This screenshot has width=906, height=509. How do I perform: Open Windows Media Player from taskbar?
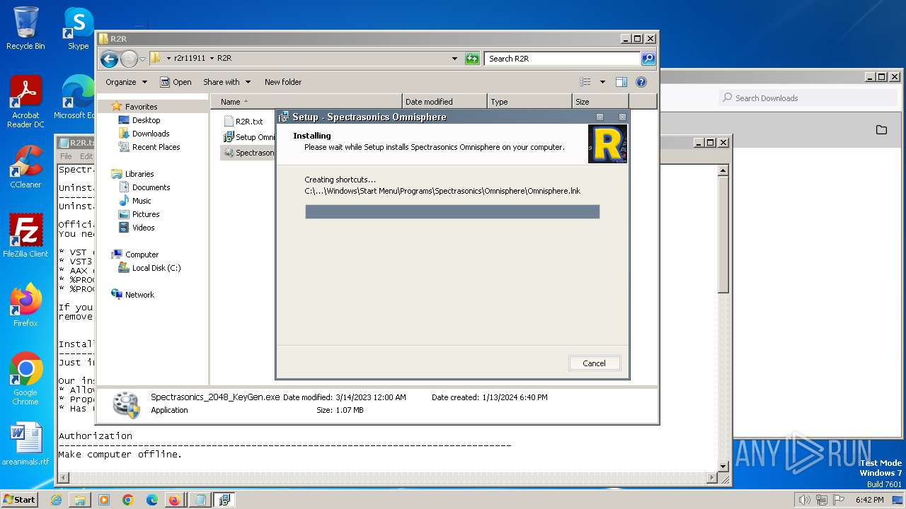coord(104,500)
